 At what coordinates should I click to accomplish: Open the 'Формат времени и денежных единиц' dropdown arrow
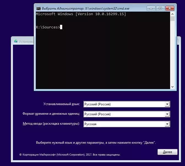click(x=167, y=114)
